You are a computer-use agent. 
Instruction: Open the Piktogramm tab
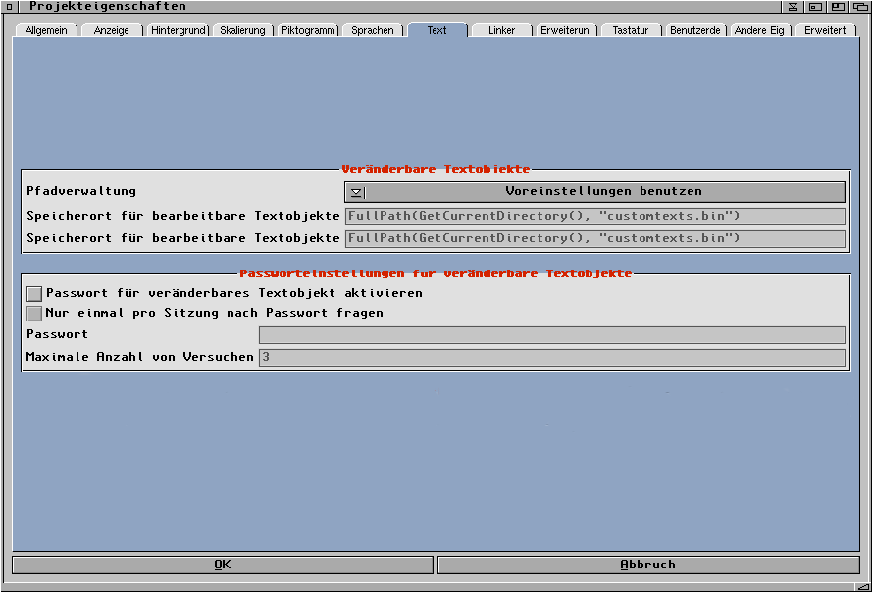coord(307,30)
